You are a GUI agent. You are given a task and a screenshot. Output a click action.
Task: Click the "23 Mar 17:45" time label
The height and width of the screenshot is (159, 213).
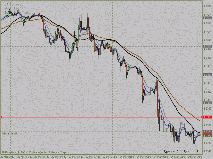pyautogui.click(x=93, y=157)
